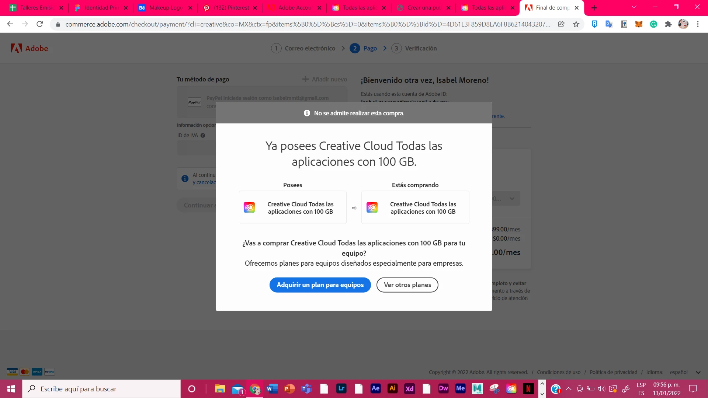Screen dimensions: 708x398
Task: Click the Ver otros planes button
Action: pos(407,285)
